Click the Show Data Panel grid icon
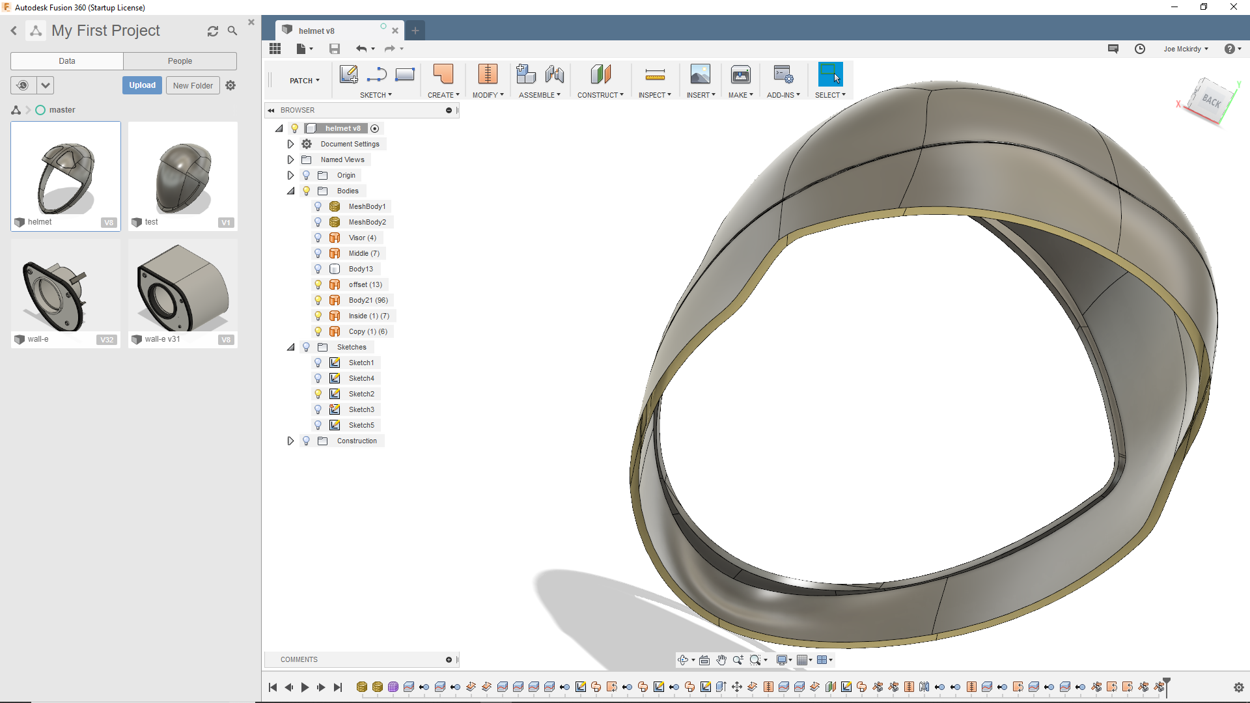Viewport: 1250px width, 703px height. [275, 49]
